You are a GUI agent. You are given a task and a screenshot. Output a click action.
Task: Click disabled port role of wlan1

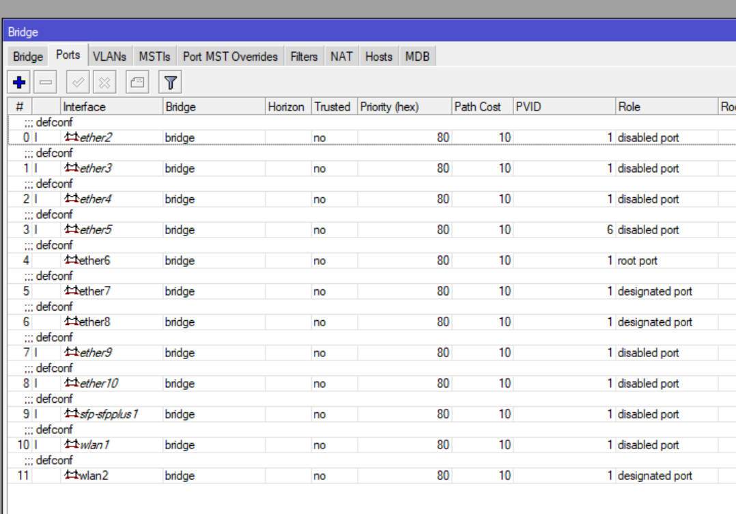648,445
